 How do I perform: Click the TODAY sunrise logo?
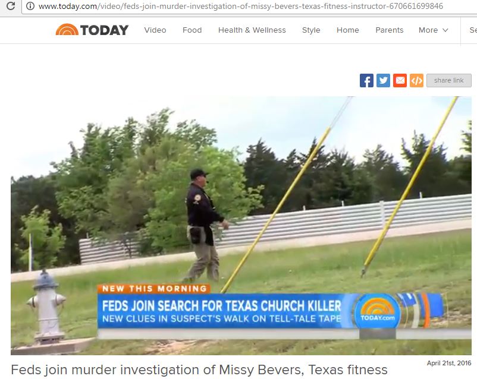click(92, 30)
